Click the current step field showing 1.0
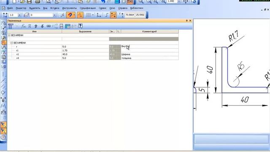The image size is (270, 152). coord(13,15)
